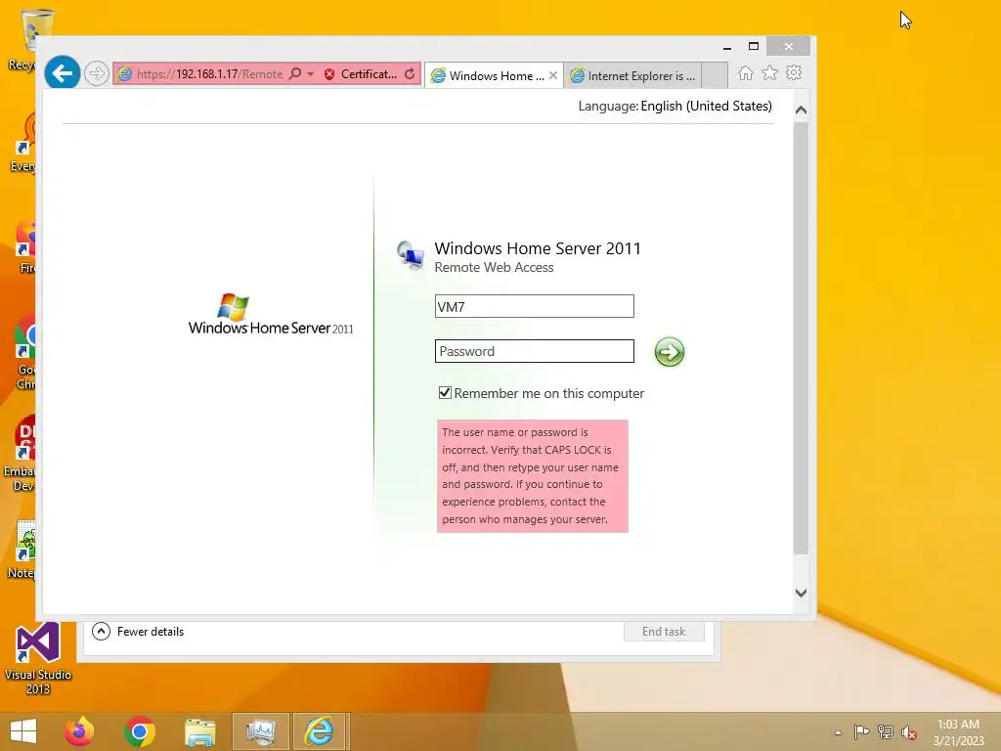
Task: Click the search magnifier in address bar
Action: [x=295, y=74]
